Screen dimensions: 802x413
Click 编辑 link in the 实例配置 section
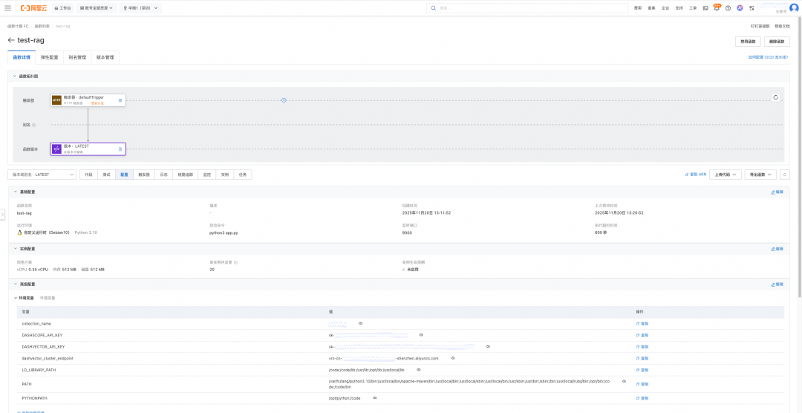point(777,249)
